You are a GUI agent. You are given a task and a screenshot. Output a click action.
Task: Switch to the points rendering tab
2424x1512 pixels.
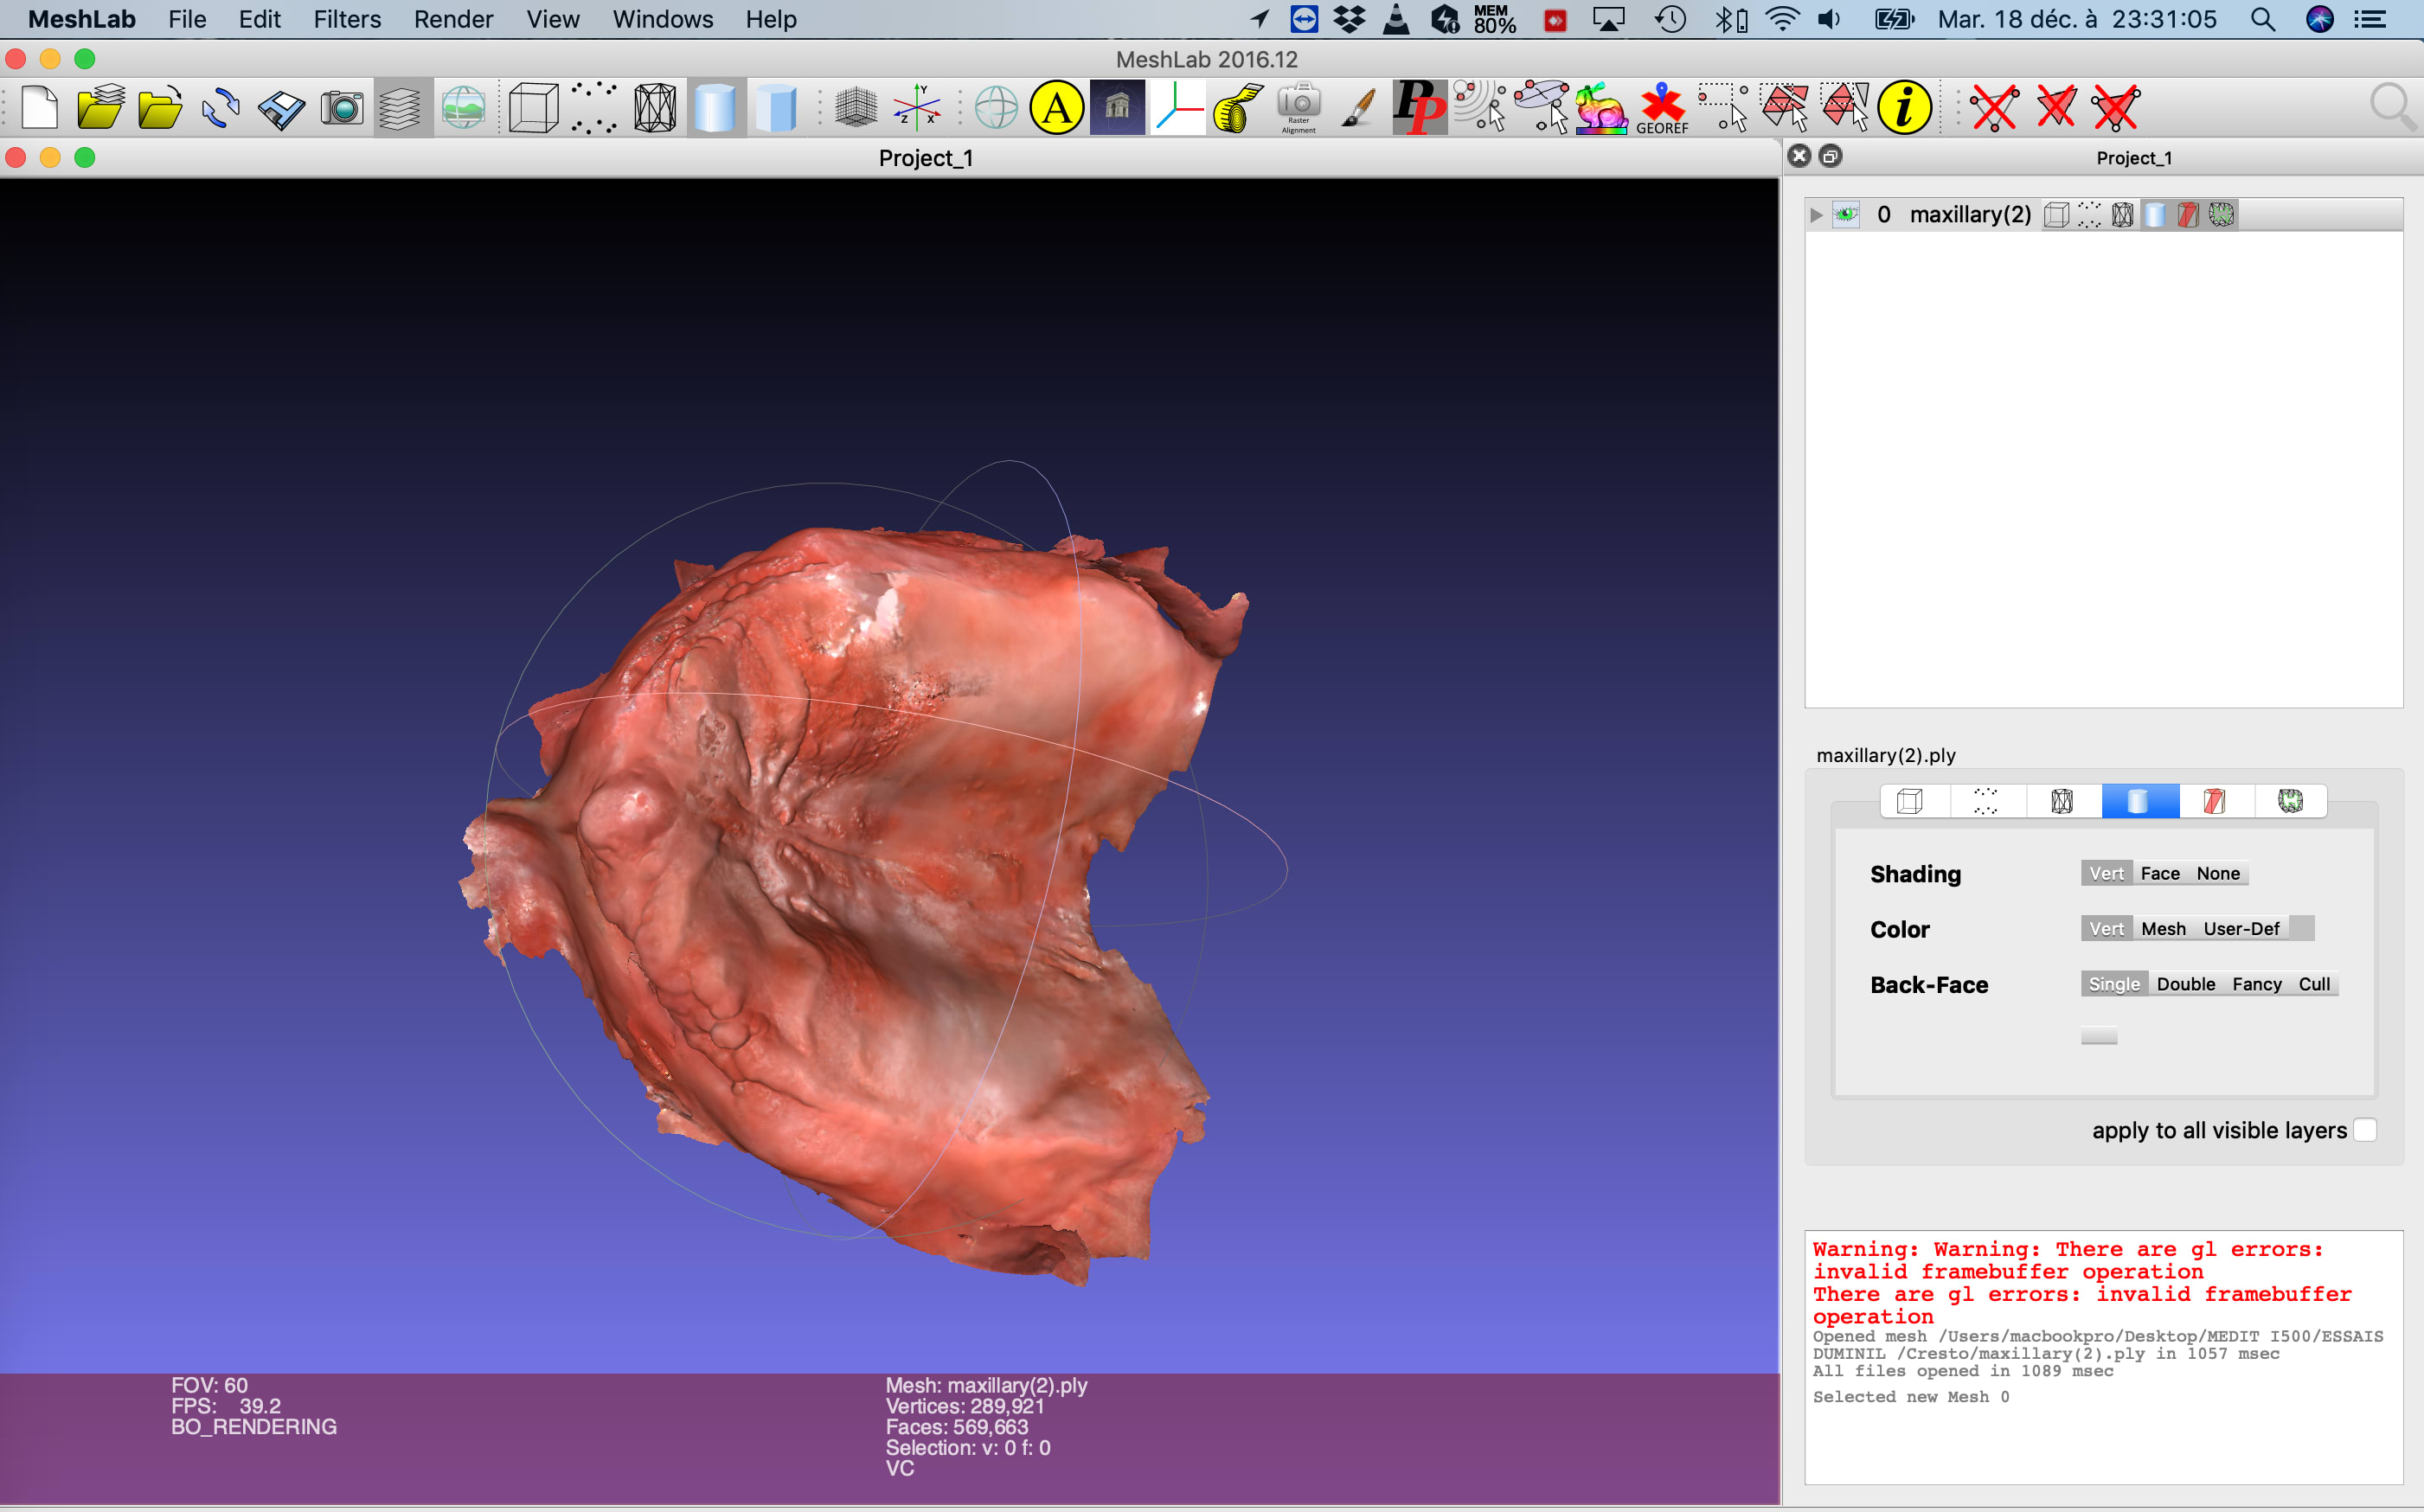(1985, 801)
